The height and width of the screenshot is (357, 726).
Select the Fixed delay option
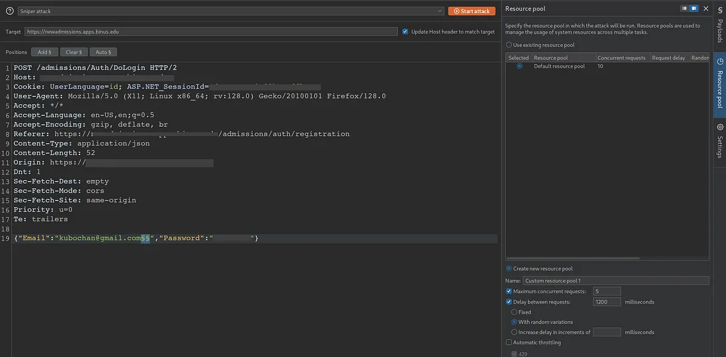click(514, 312)
